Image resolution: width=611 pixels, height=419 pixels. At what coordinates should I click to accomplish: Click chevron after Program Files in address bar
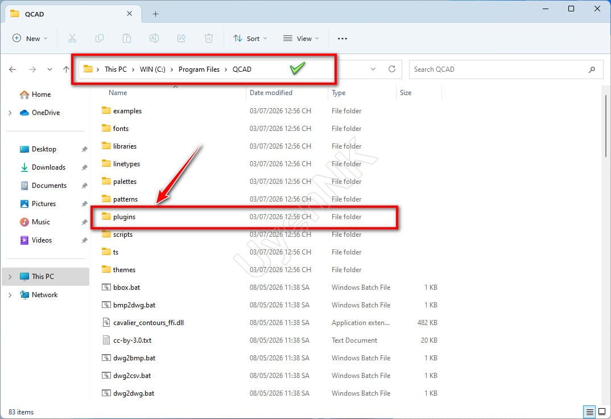pyautogui.click(x=226, y=69)
